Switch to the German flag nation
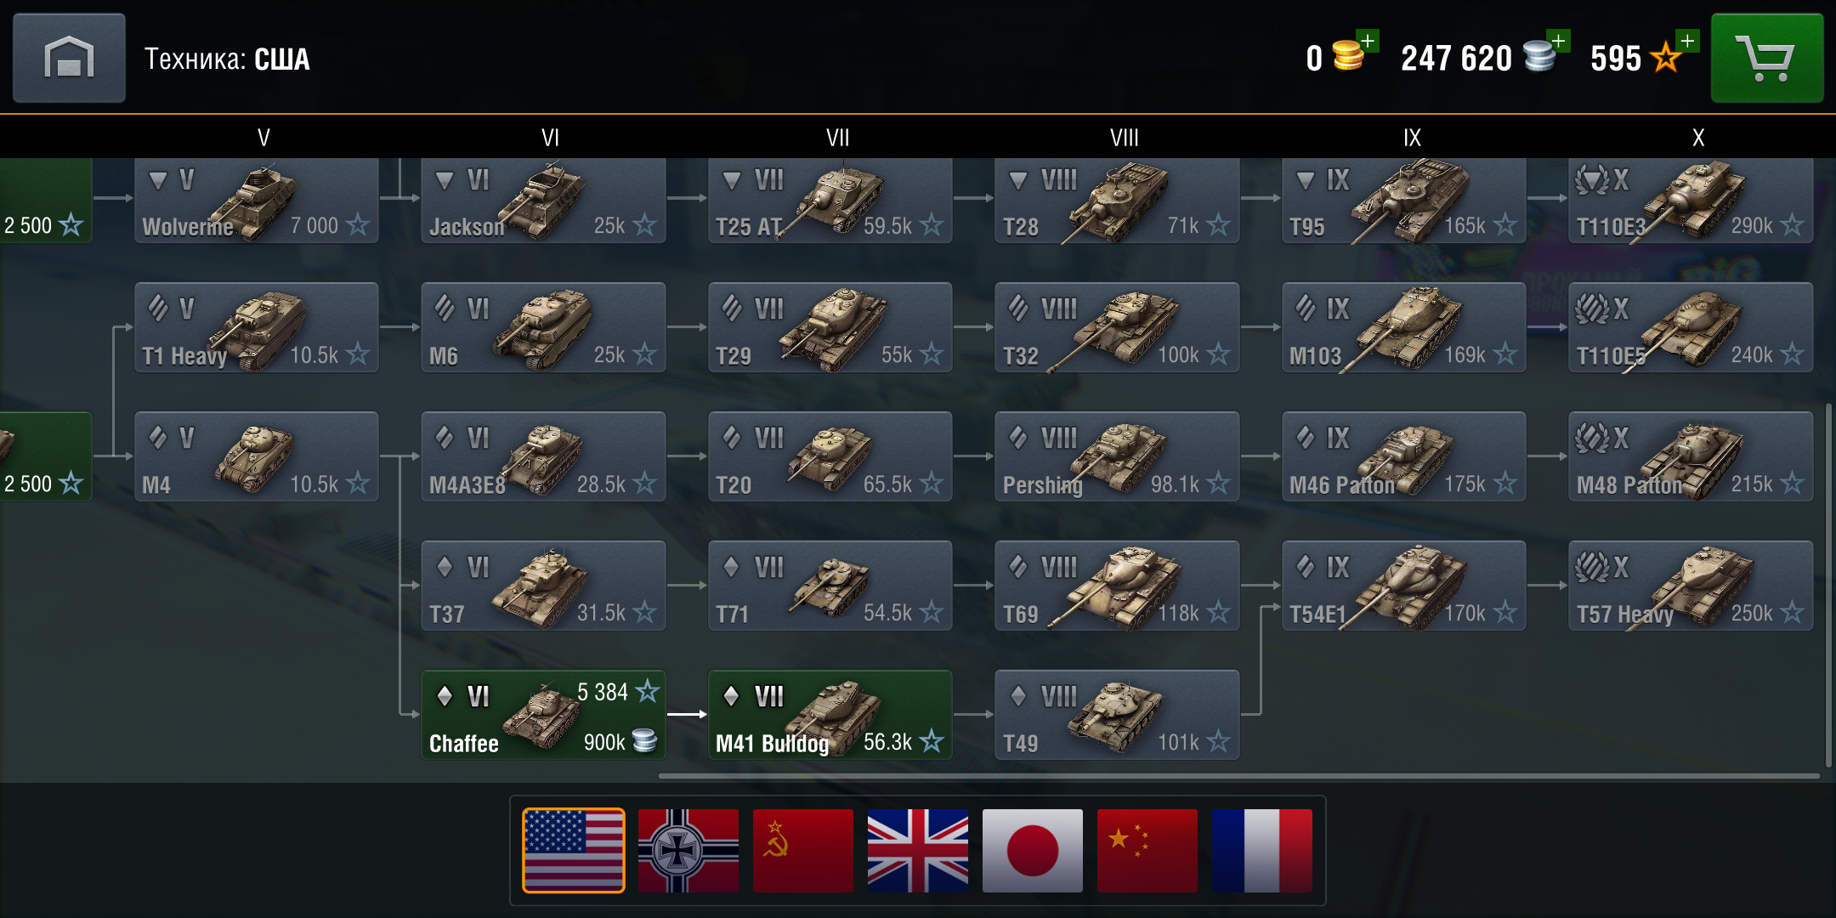 coord(688,850)
